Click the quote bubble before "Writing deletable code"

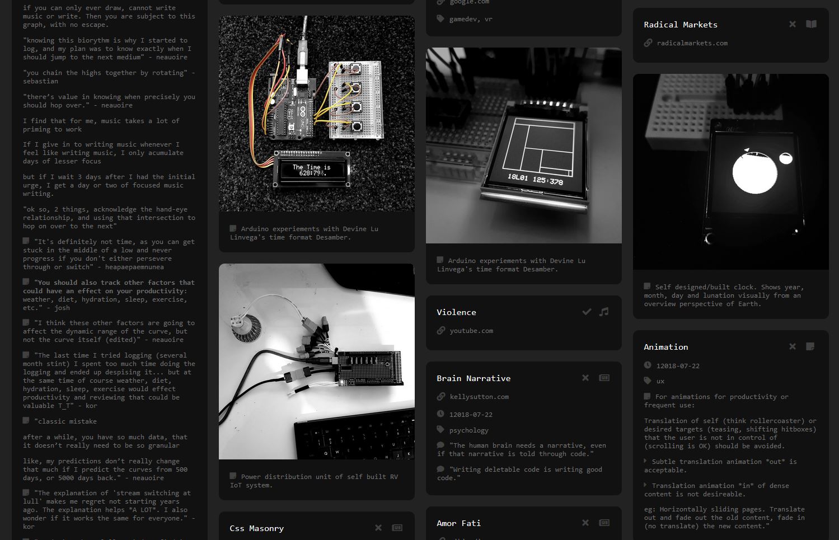tap(440, 469)
